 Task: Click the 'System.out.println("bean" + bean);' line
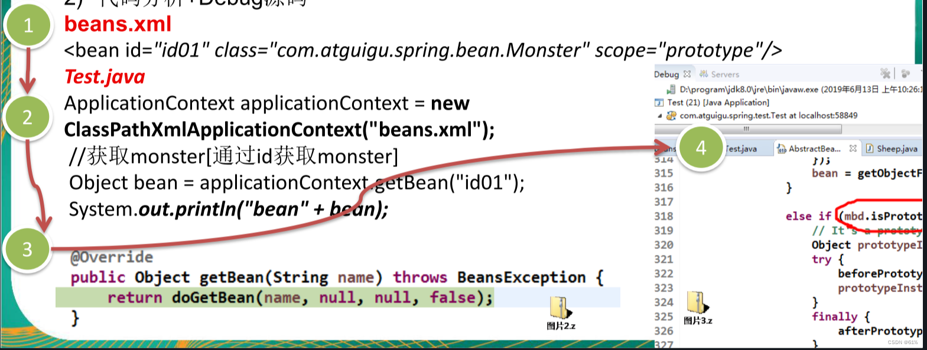point(229,210)
